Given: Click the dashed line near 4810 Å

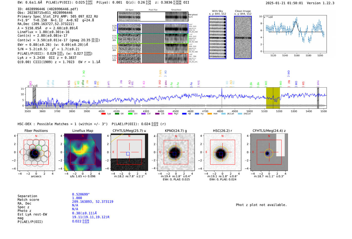Looking at the screenshot, I should 222,98.
